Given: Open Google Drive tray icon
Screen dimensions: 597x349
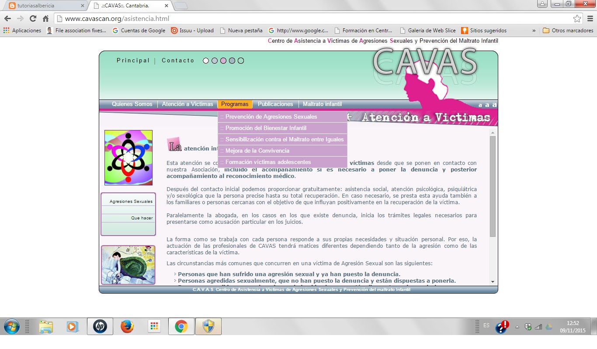Looking at the screenshot, I should (548, 327).
